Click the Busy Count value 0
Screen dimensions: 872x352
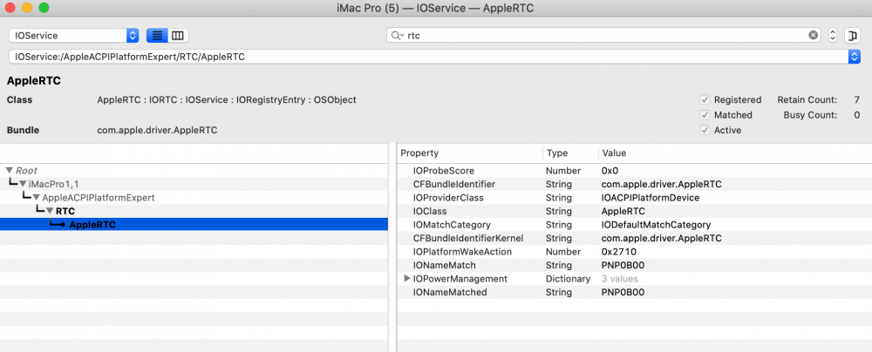pos(857,115)
